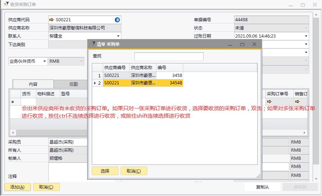The height and width of the screenshot is (196, 322).
Task: Click the blue list-picker icon in supplier code field
Action: tap(117, 20)
